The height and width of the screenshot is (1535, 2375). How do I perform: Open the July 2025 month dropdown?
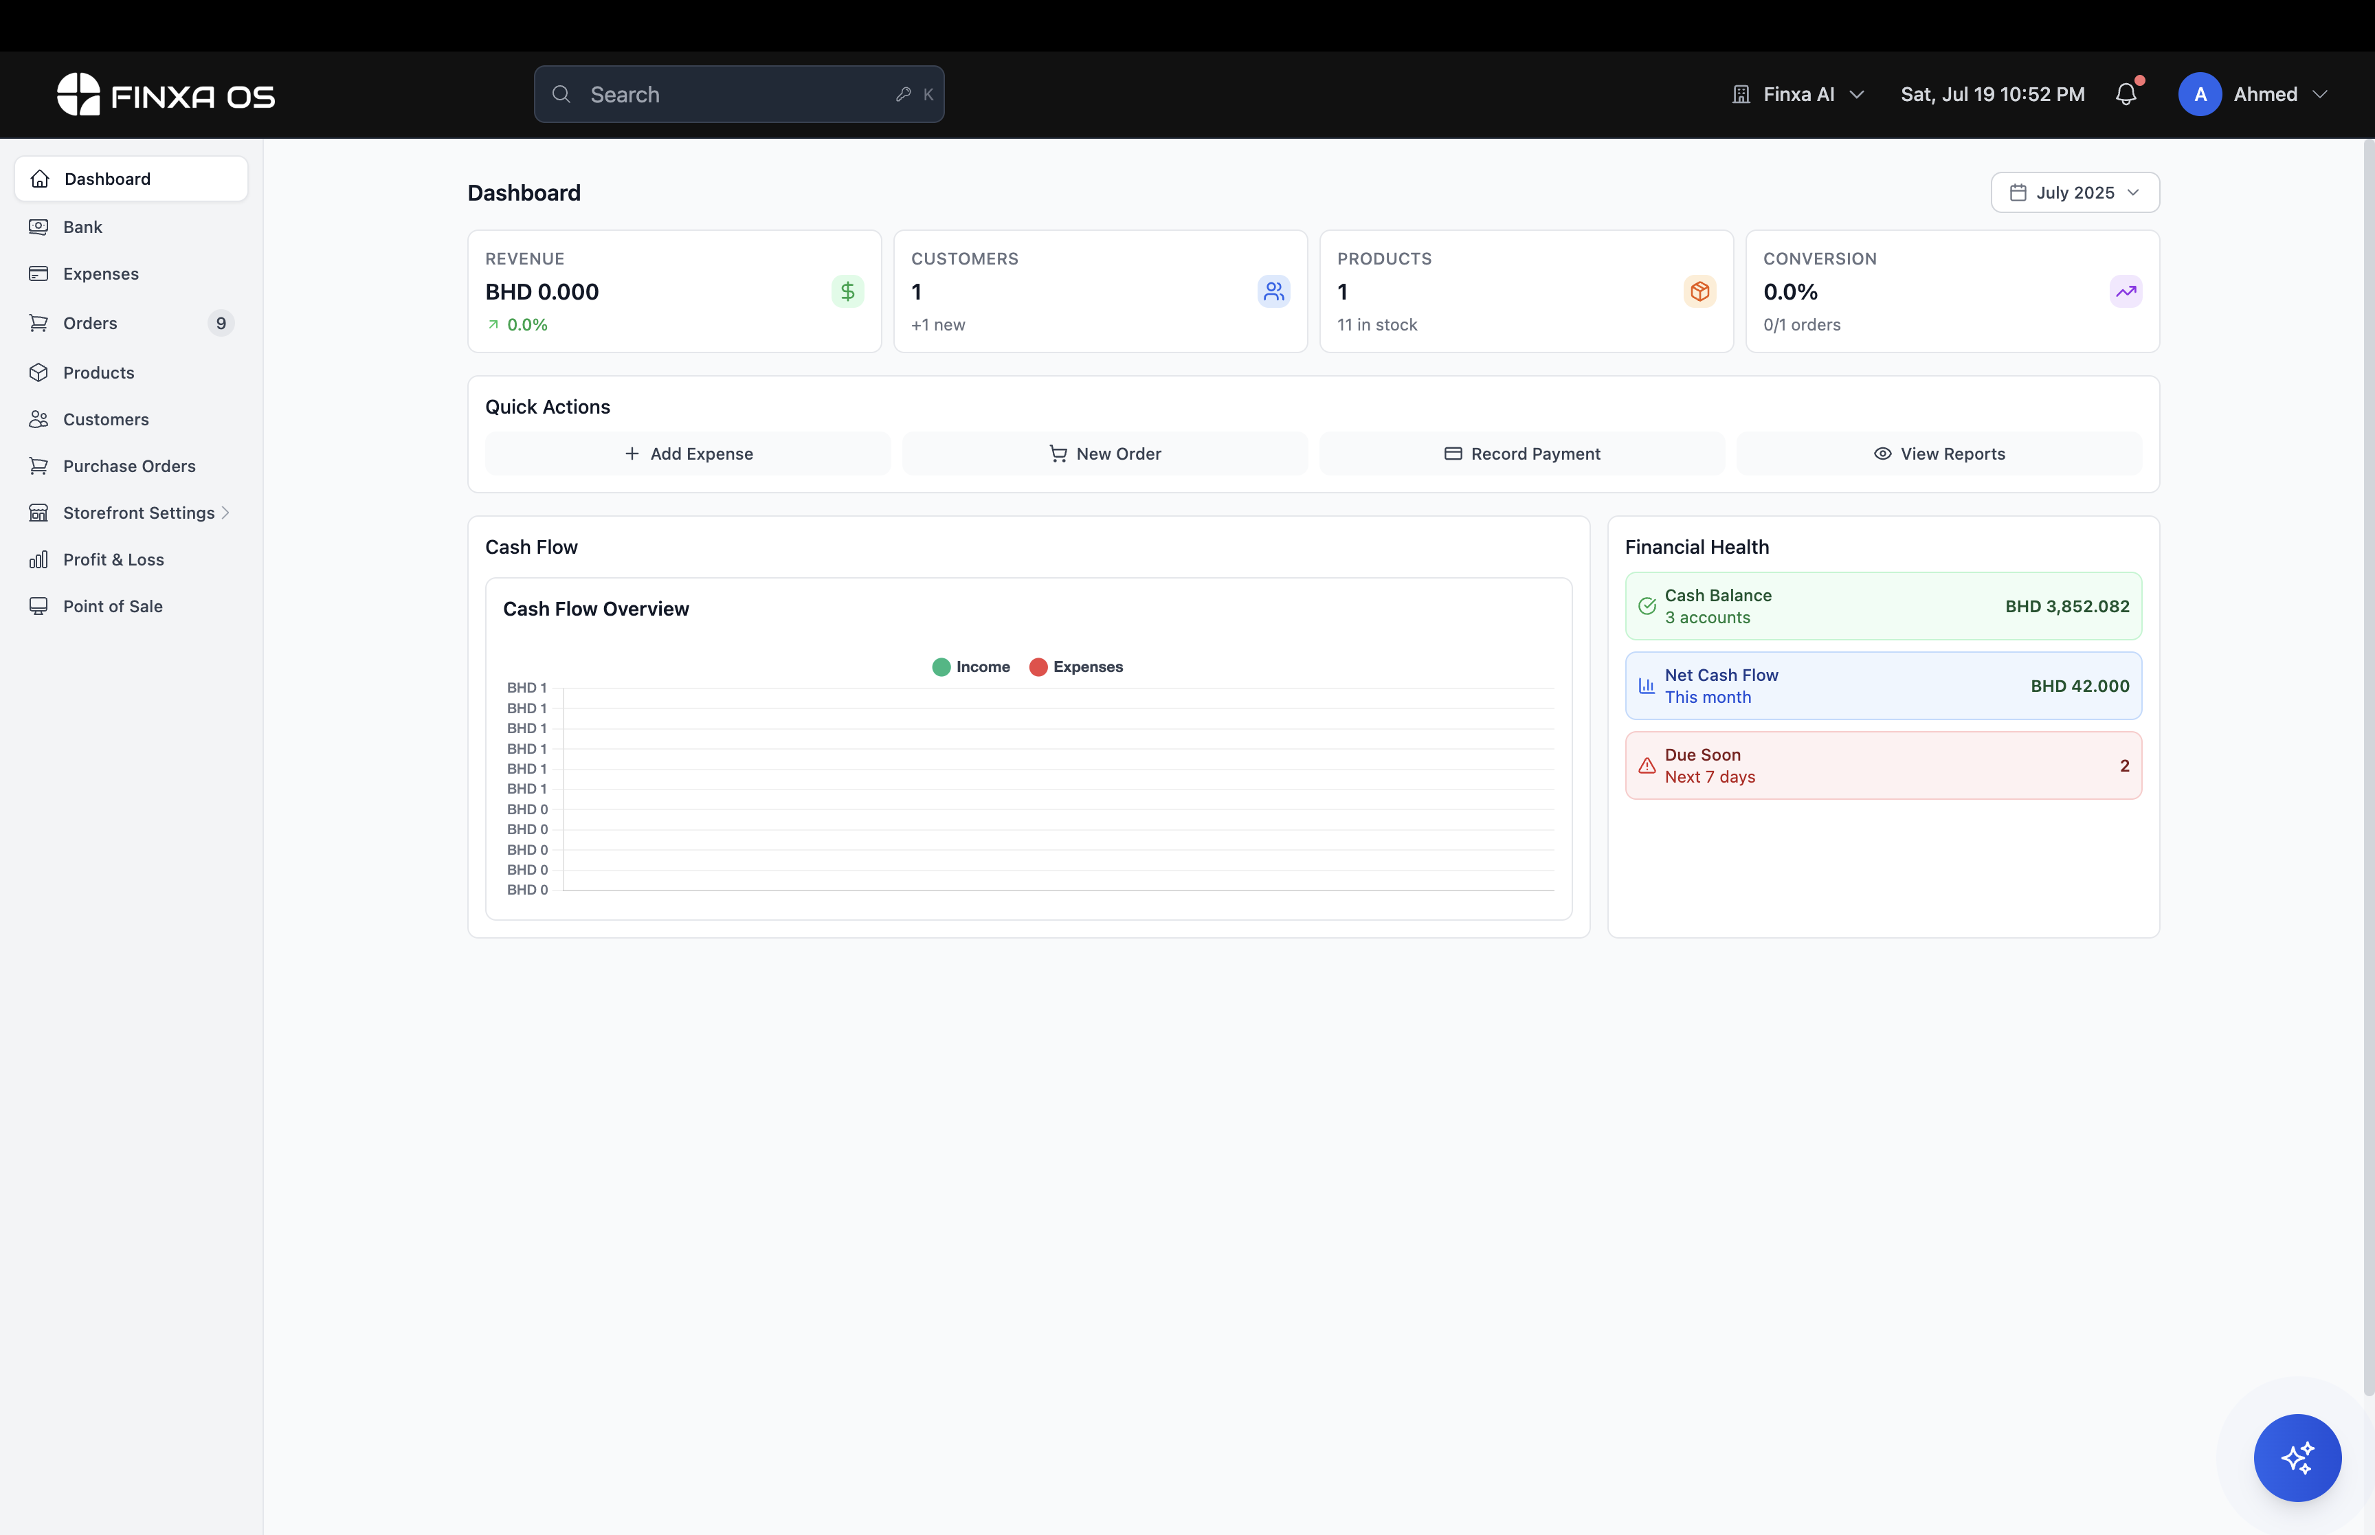2074,192
